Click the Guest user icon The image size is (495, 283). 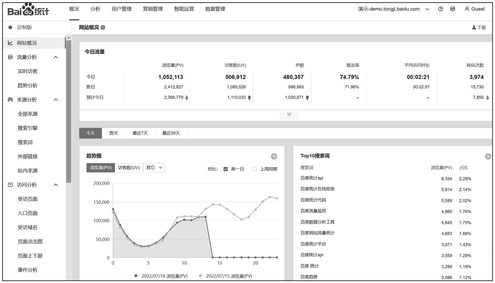467,9
